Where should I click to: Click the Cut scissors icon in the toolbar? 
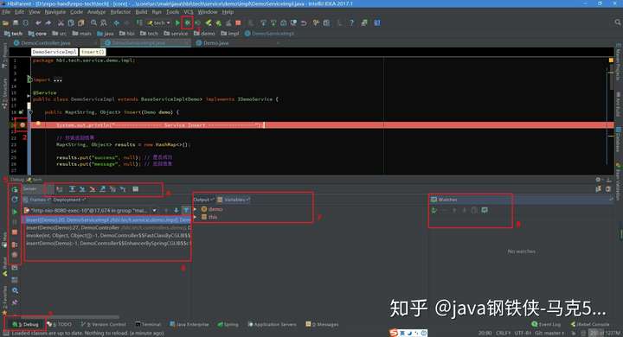pos(61,23)
